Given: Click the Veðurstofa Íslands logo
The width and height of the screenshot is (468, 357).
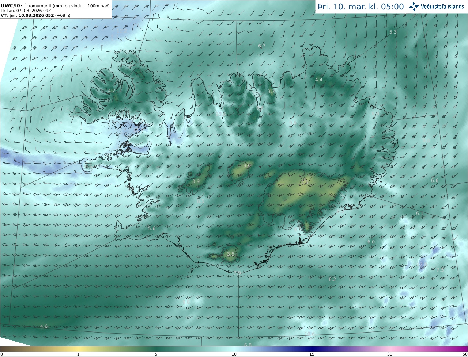Looking at the screenshot, I should click(x=436, y=7).
